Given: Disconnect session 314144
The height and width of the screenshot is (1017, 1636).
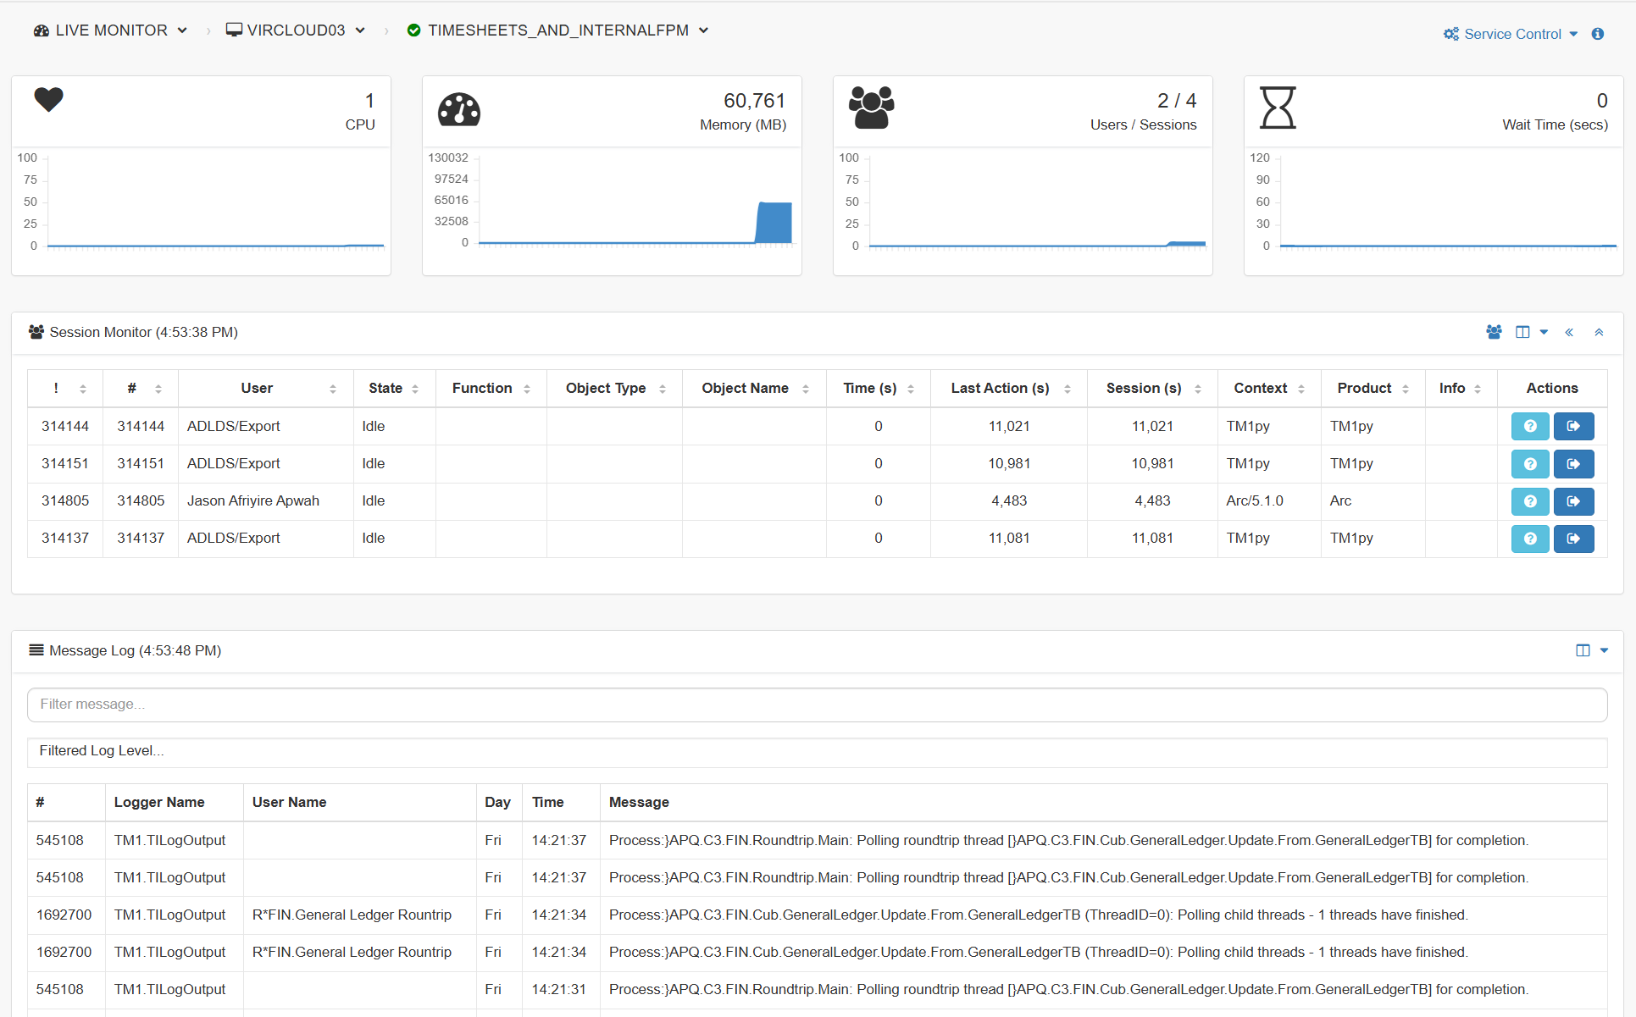Looking at the screenshot, I should 1573,426.
